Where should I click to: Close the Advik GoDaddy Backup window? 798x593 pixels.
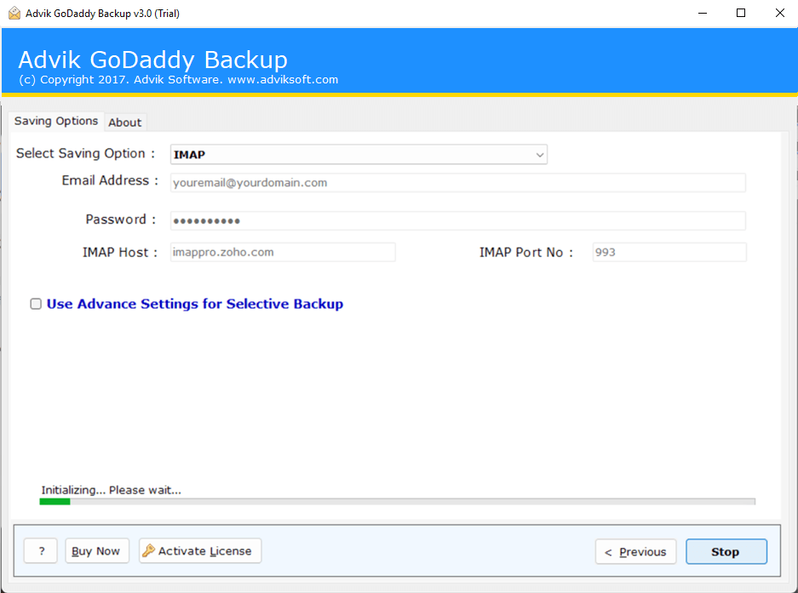tap(779, 14)
